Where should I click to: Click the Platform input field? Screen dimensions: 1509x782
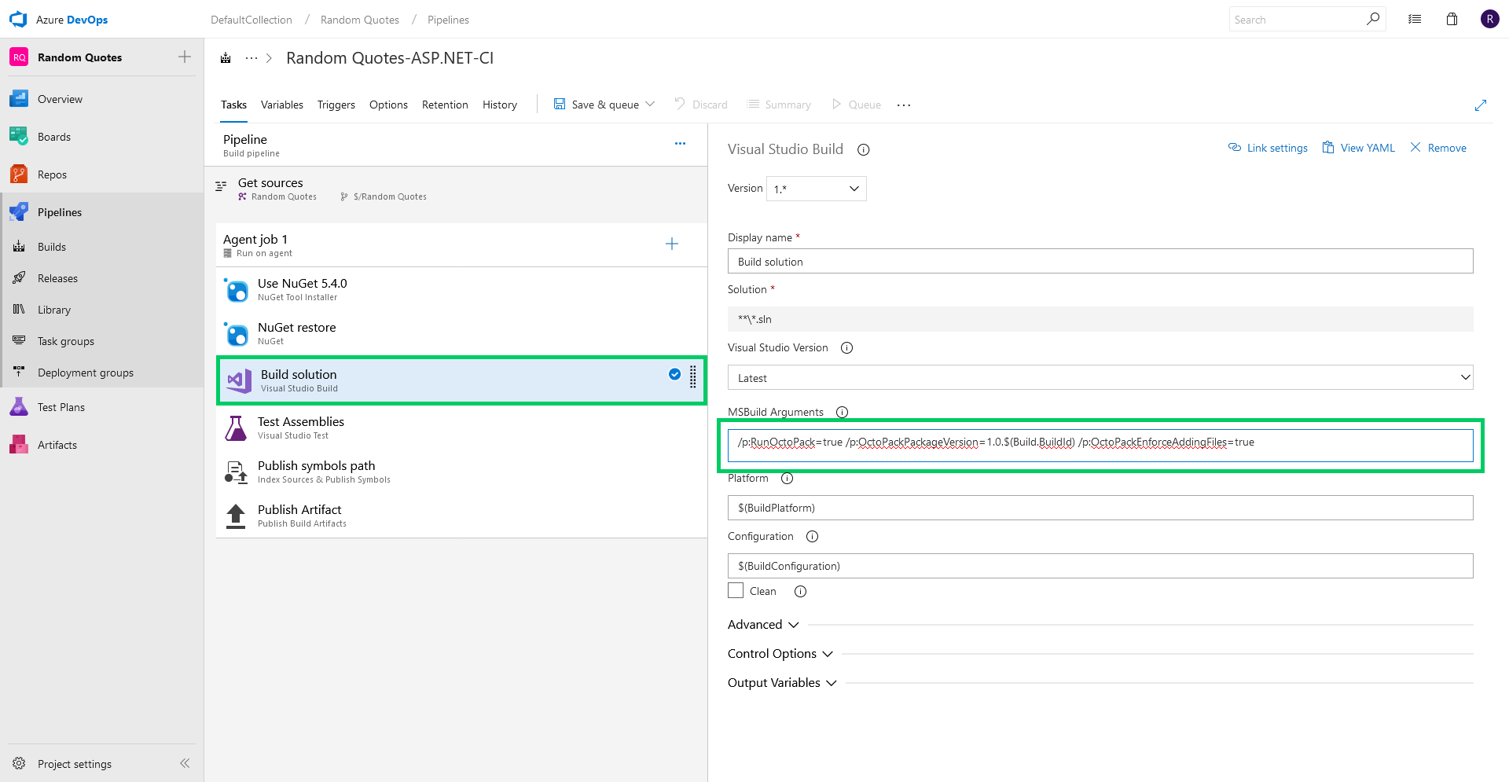pos(1100,508)
